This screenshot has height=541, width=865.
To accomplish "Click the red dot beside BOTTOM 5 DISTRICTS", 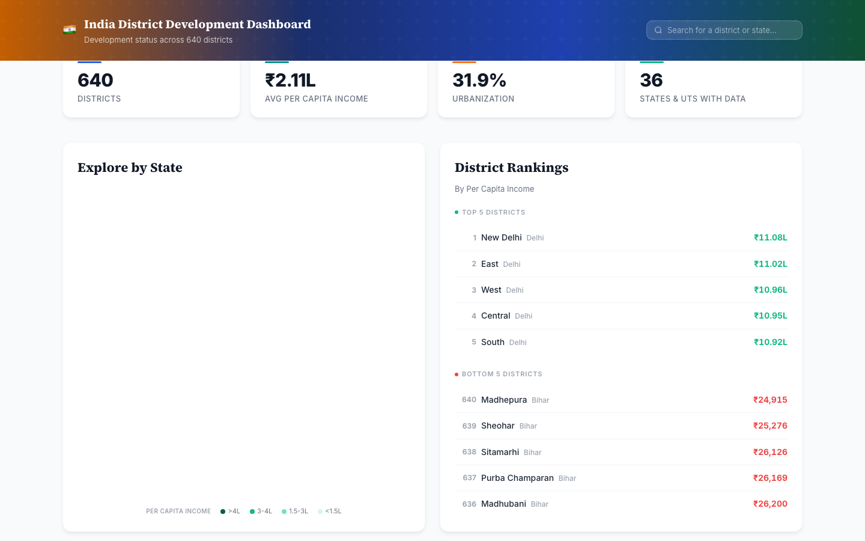I will (x=456, y=374).
